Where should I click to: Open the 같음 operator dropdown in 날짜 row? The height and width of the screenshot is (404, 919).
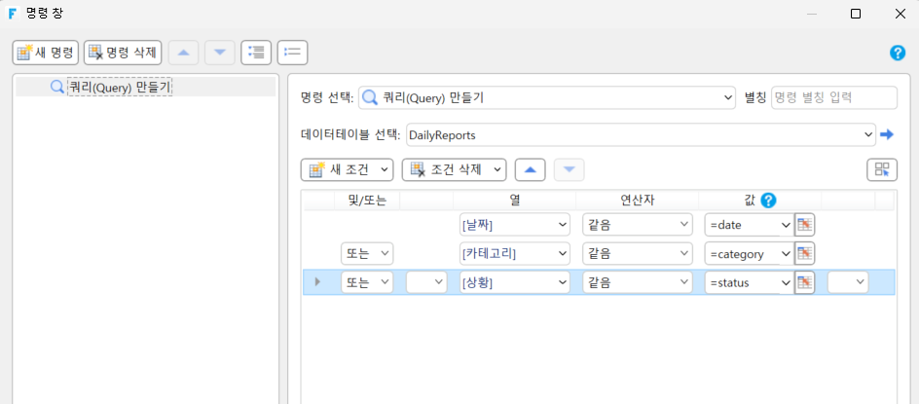637,225
